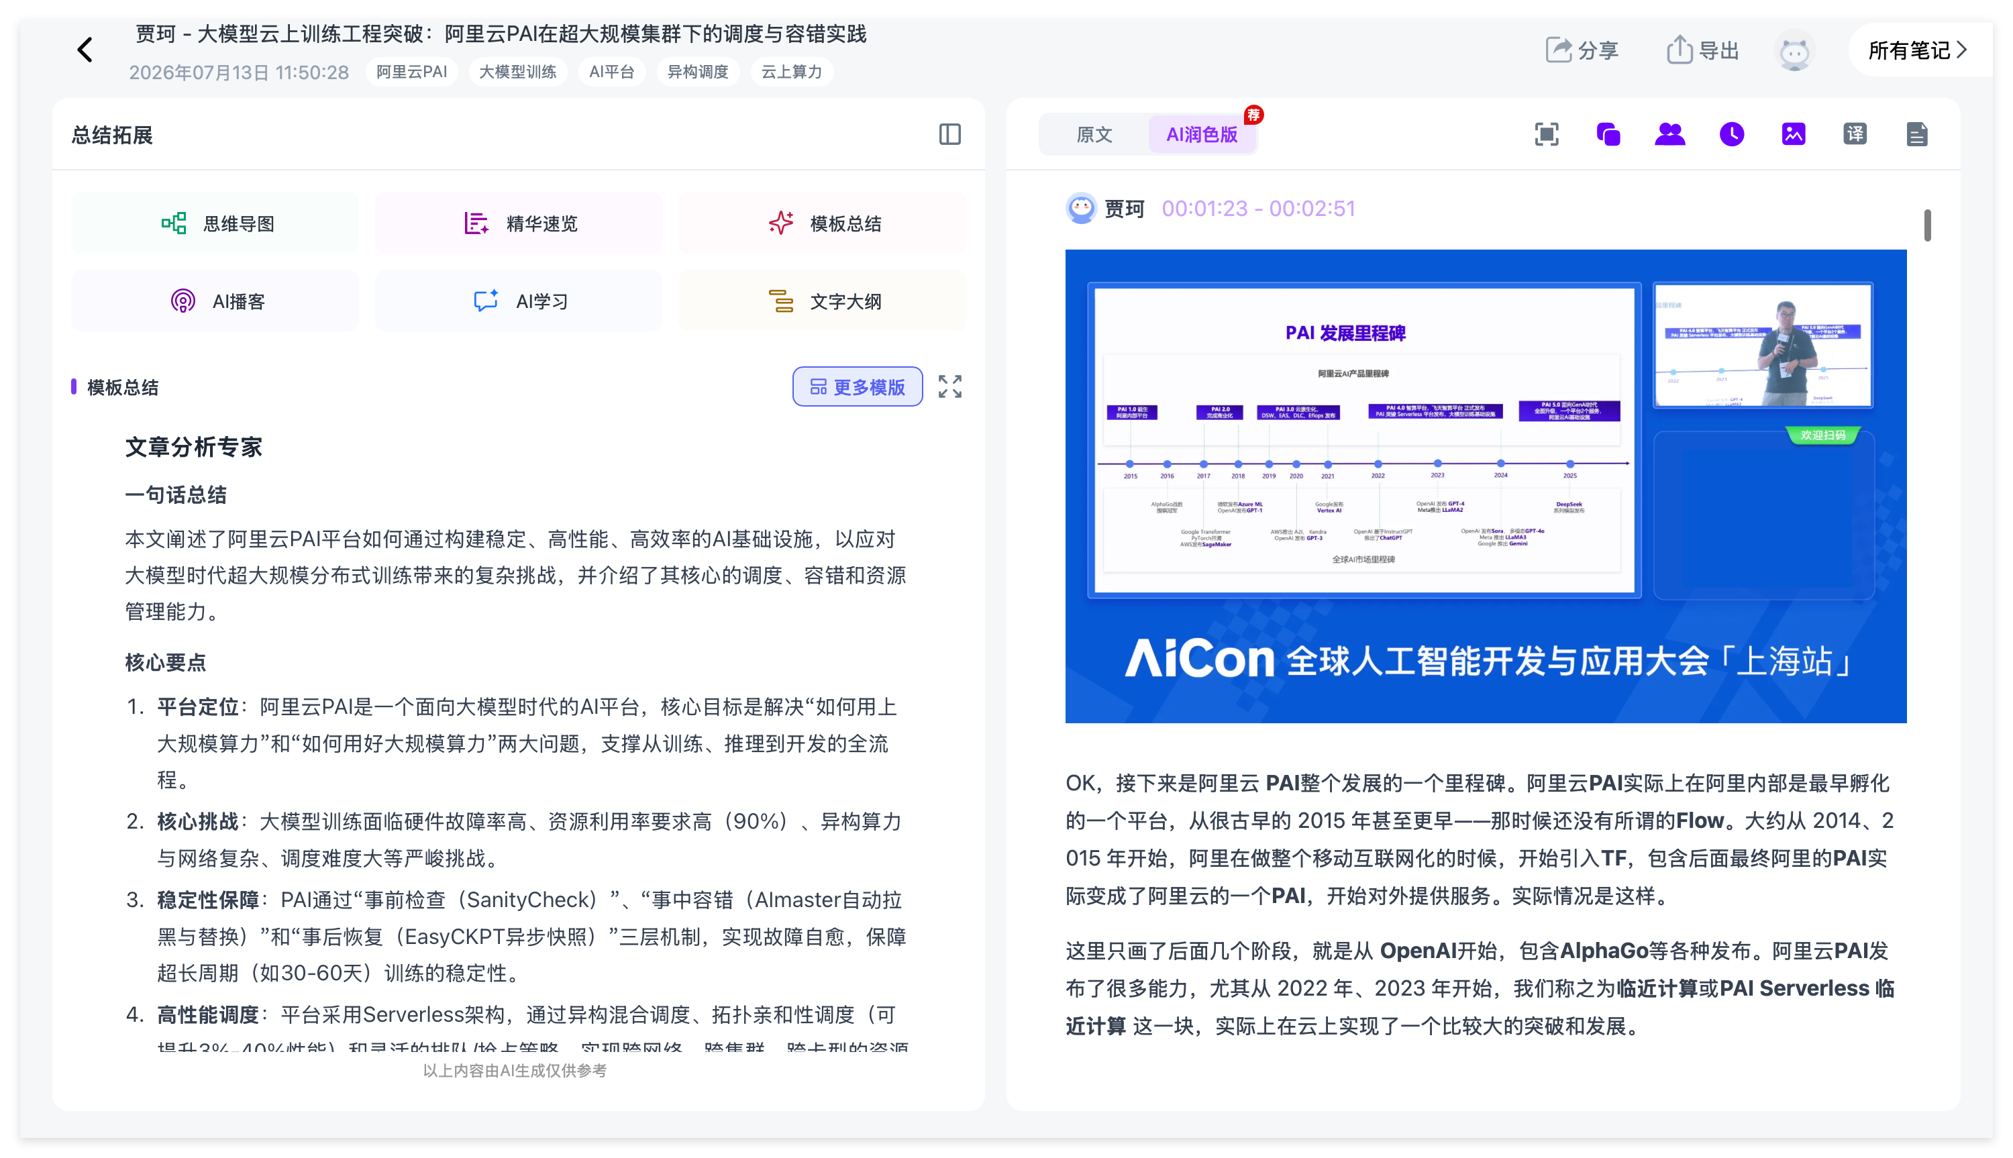This screenshot has width=2013, height=1158.
Task: Jump to timestamp 00:01:23 - 00:02:51
Action: [1258, 209]
